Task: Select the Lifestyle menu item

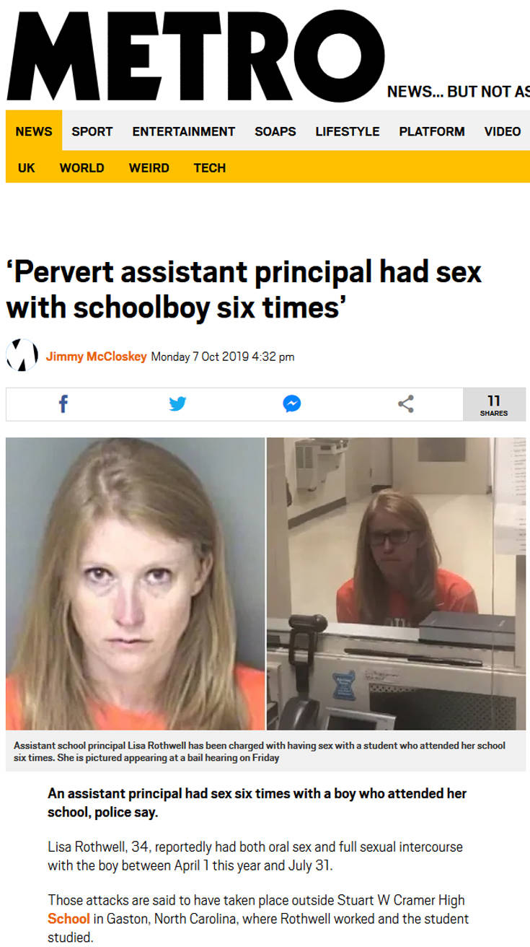Action: (x=348, y=131)
